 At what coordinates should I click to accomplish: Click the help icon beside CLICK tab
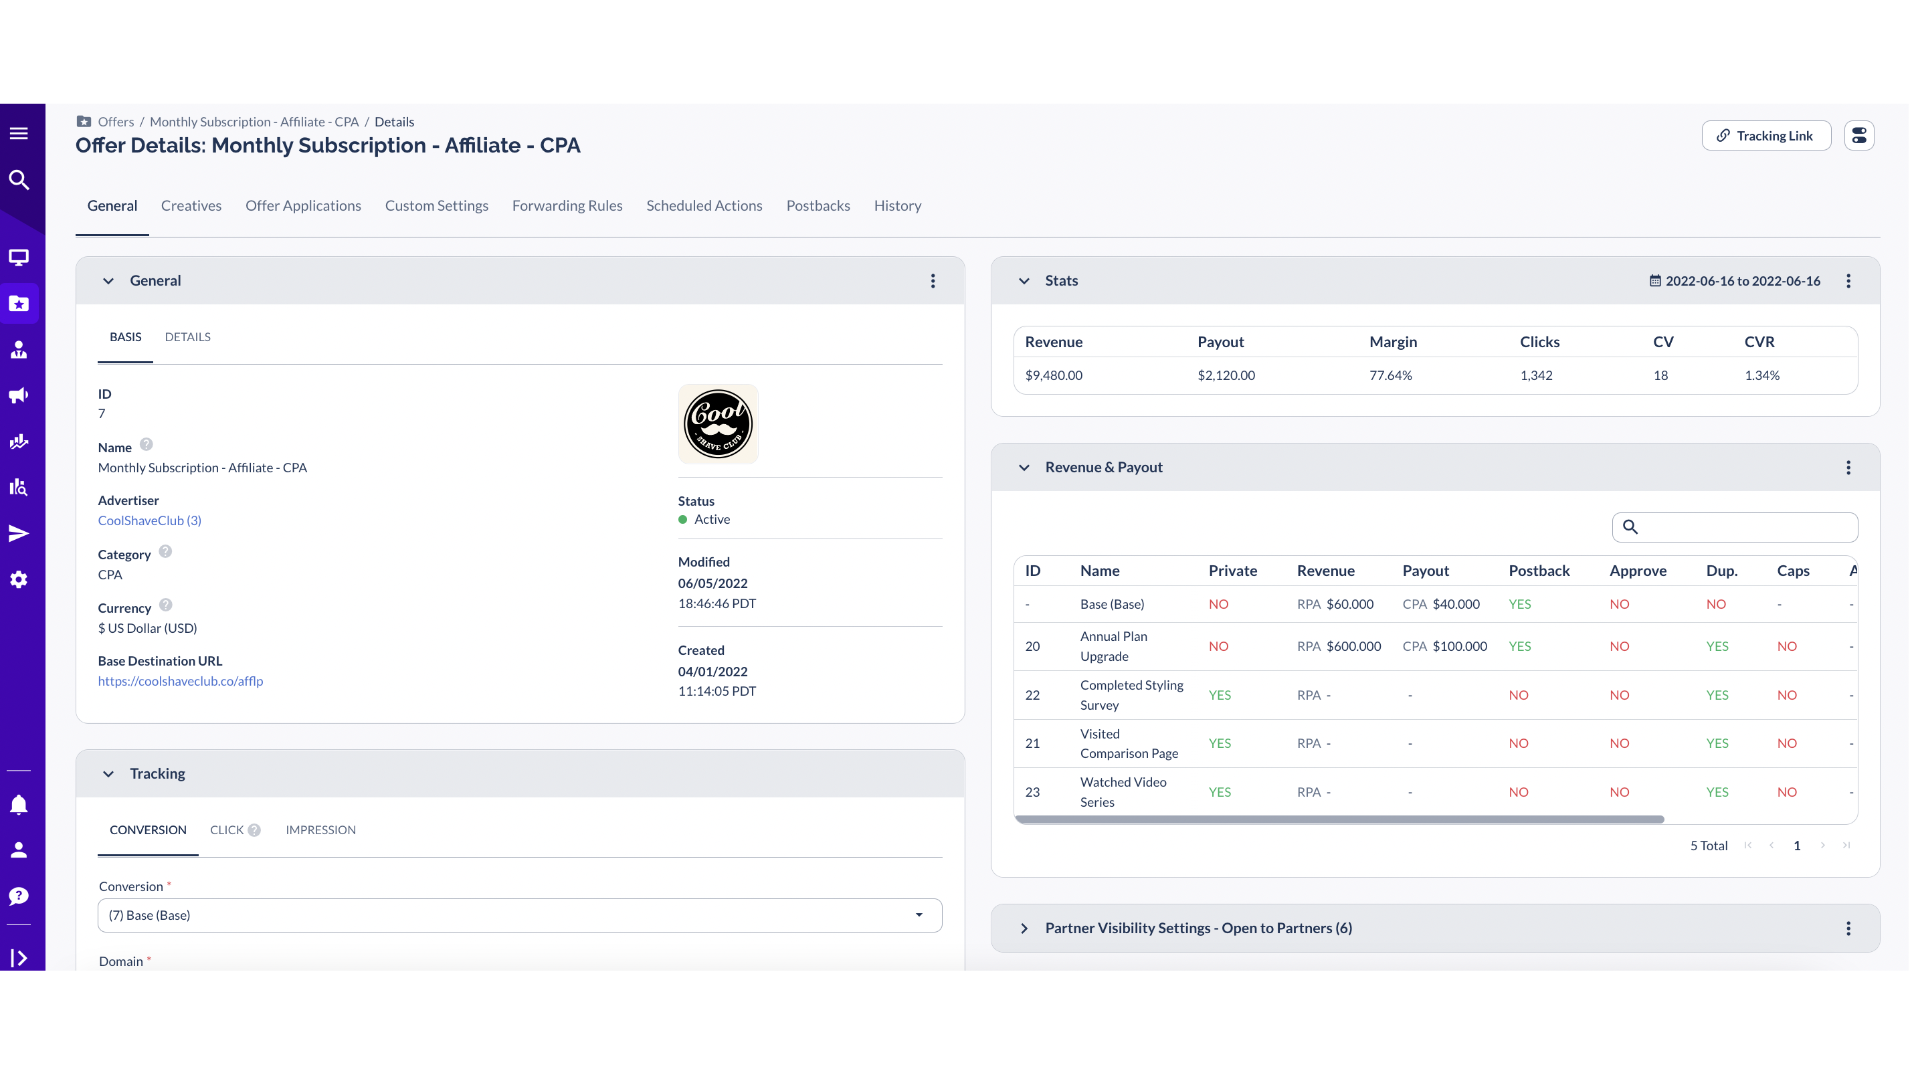(x=254, y=831)
